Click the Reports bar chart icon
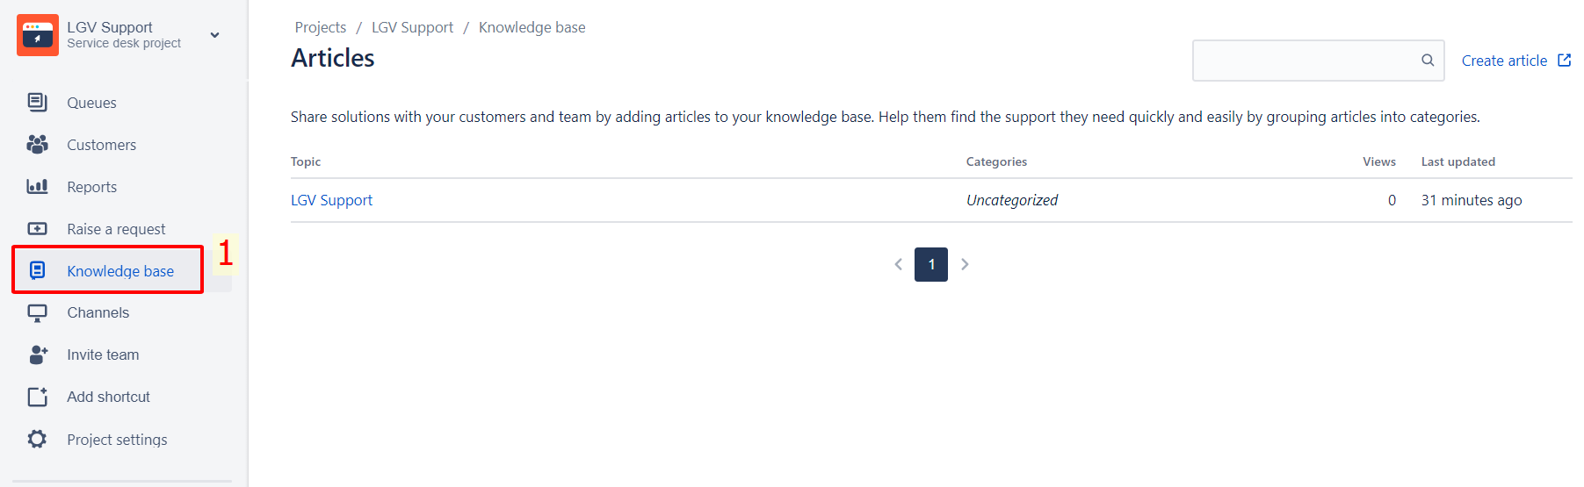This screenshot has height=487, width=1584. 37,187
